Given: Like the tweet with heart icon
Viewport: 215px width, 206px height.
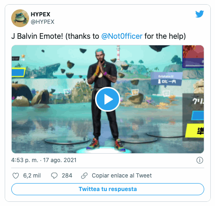Looking at the screenshot, I should 15,176.
